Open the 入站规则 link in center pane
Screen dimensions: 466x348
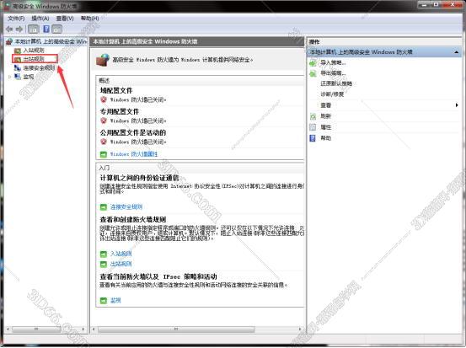pos(121,254)
